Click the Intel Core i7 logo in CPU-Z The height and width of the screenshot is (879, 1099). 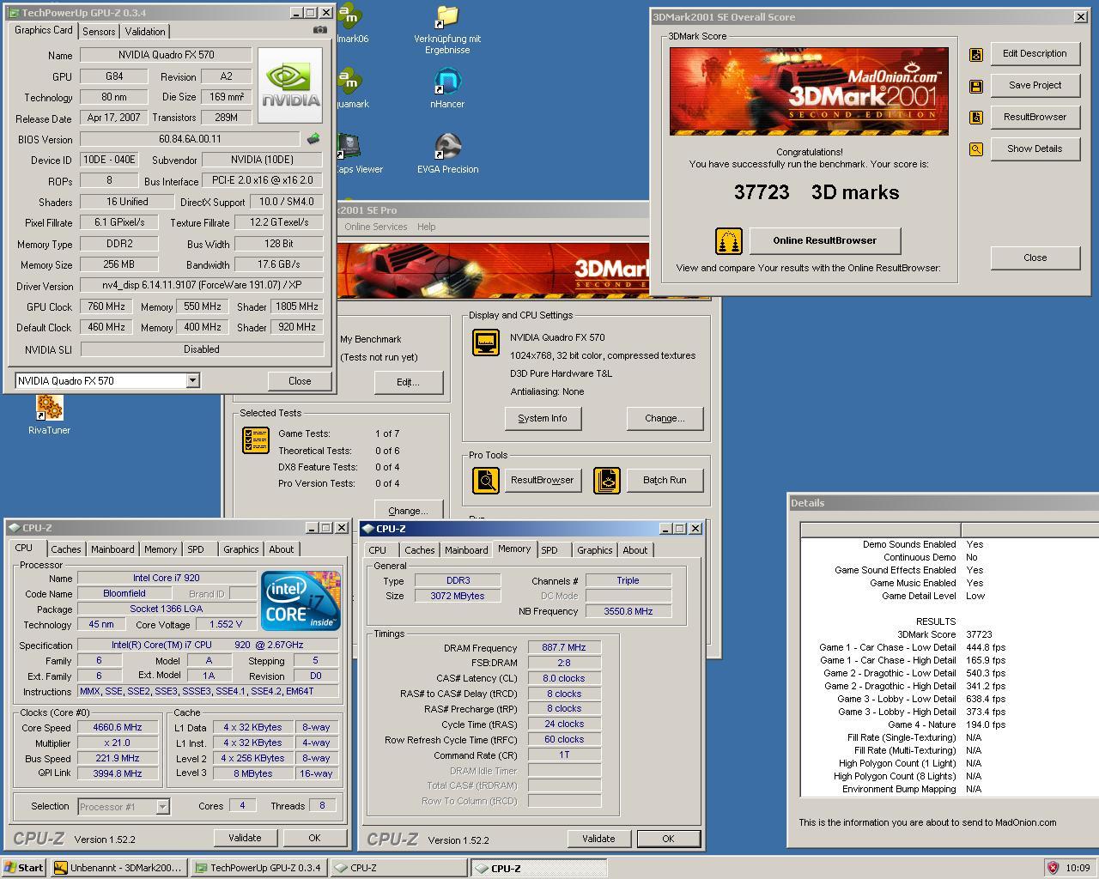(301, 600)
